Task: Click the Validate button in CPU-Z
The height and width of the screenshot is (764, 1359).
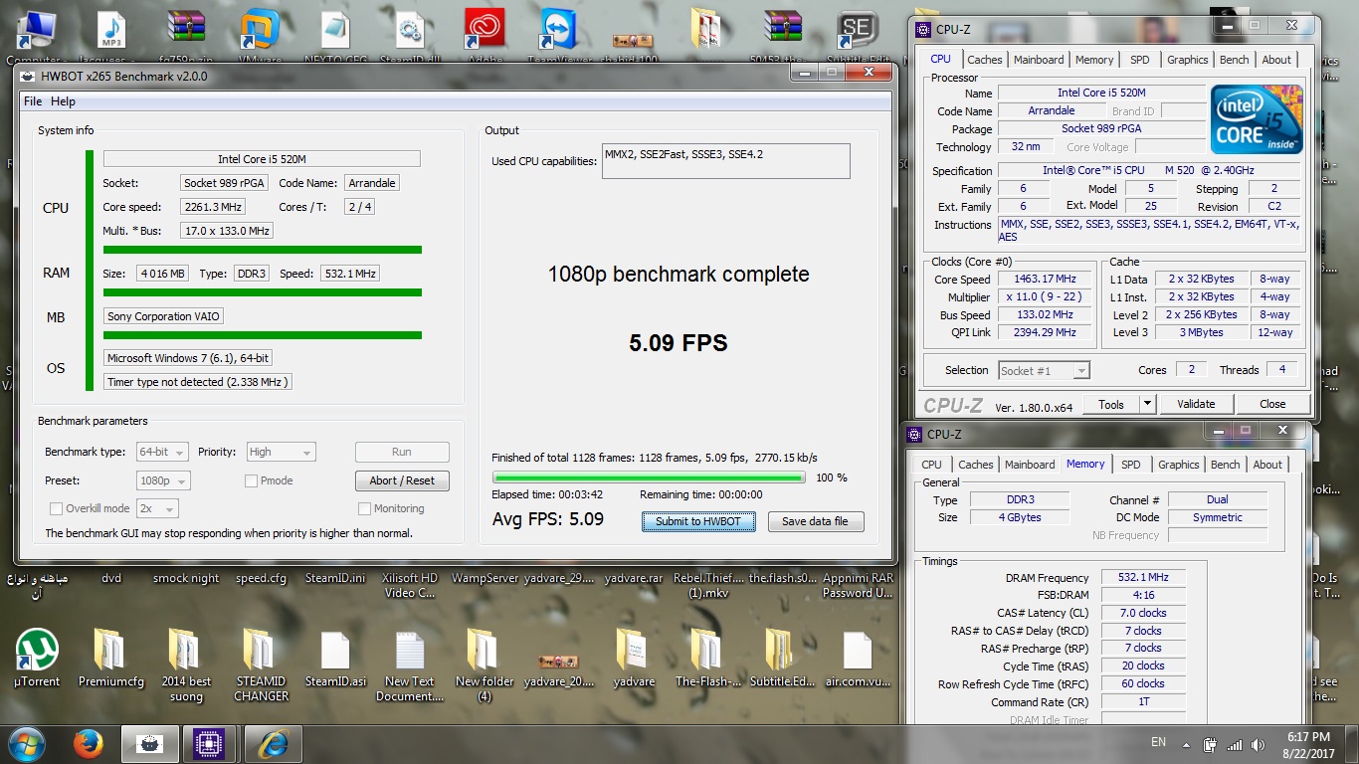Action: pyautogui.click(x=1196, y=404)
